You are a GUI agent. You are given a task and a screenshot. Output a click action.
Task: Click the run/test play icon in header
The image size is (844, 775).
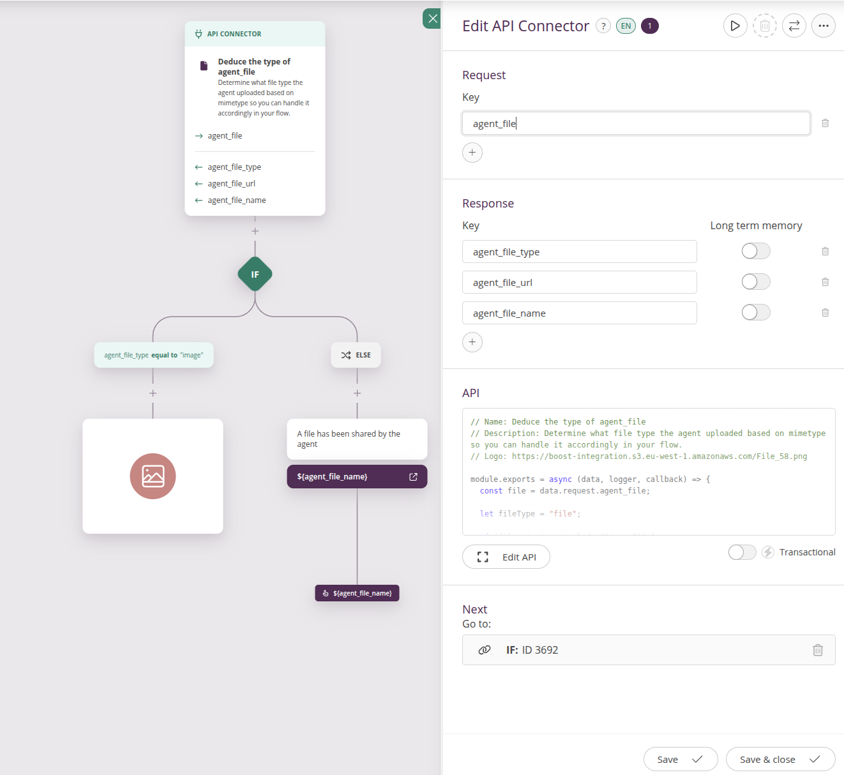[735, 26]
